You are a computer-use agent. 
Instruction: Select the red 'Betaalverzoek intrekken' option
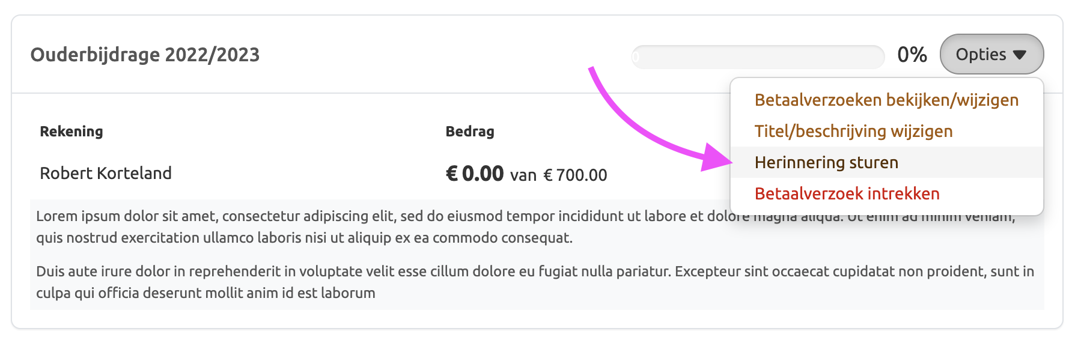pyautogui.click(x=847, y=193)
